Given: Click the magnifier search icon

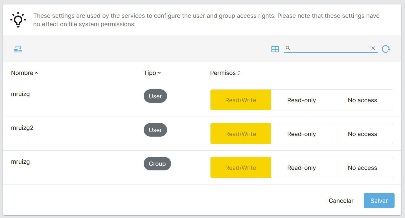Looking at the screenshot, I should 288,48.
